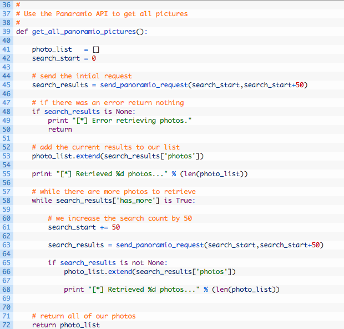Click 'photo_list' variable on line 41
The image size is (344, 329).
[x=52, y=49]
